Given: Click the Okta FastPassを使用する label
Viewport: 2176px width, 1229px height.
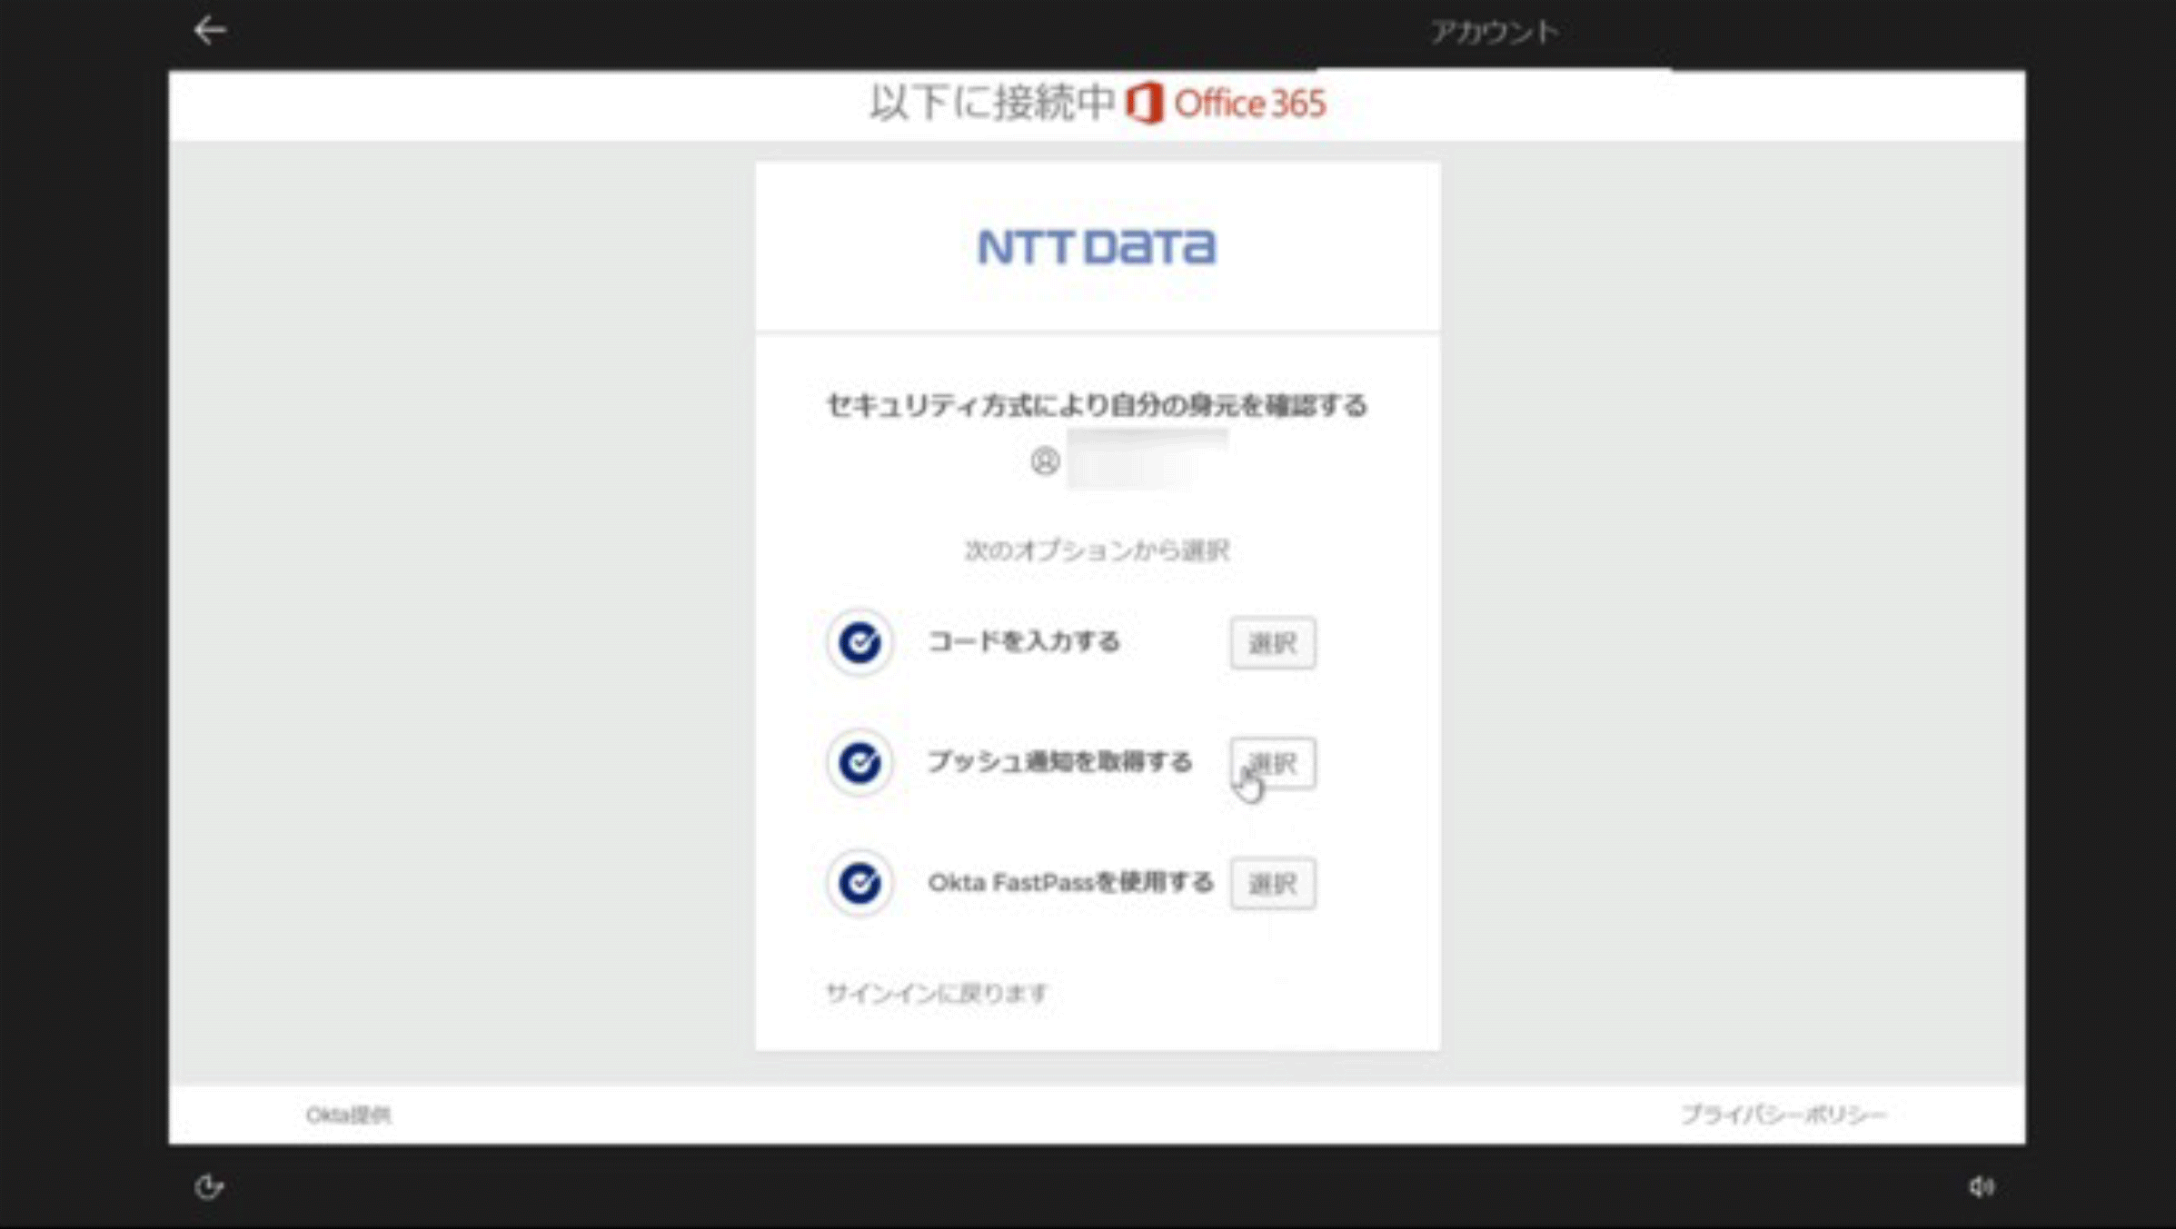Looking at the screenshot, I should coord(1070,882).
